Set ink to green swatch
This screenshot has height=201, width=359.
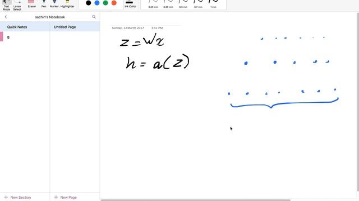[105, 3]
